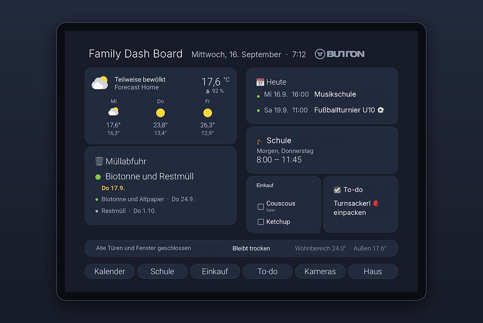483x323 pixels.
Task: Click the Heute card heading
Action: click(276, 82)
